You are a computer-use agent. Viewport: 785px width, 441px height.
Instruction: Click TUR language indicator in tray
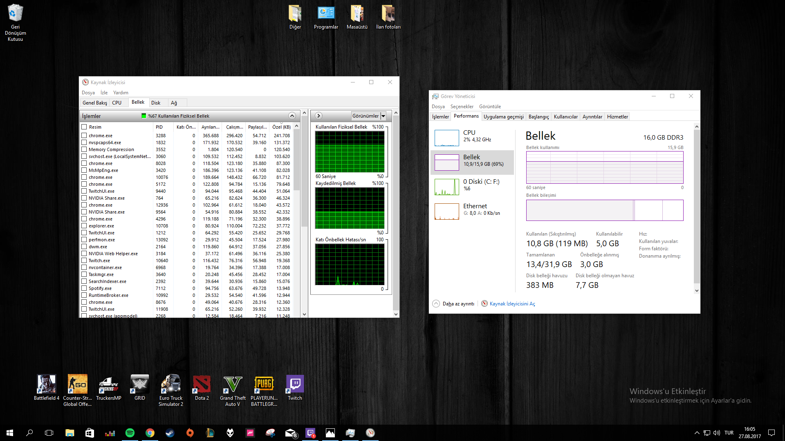coord(729,433)
